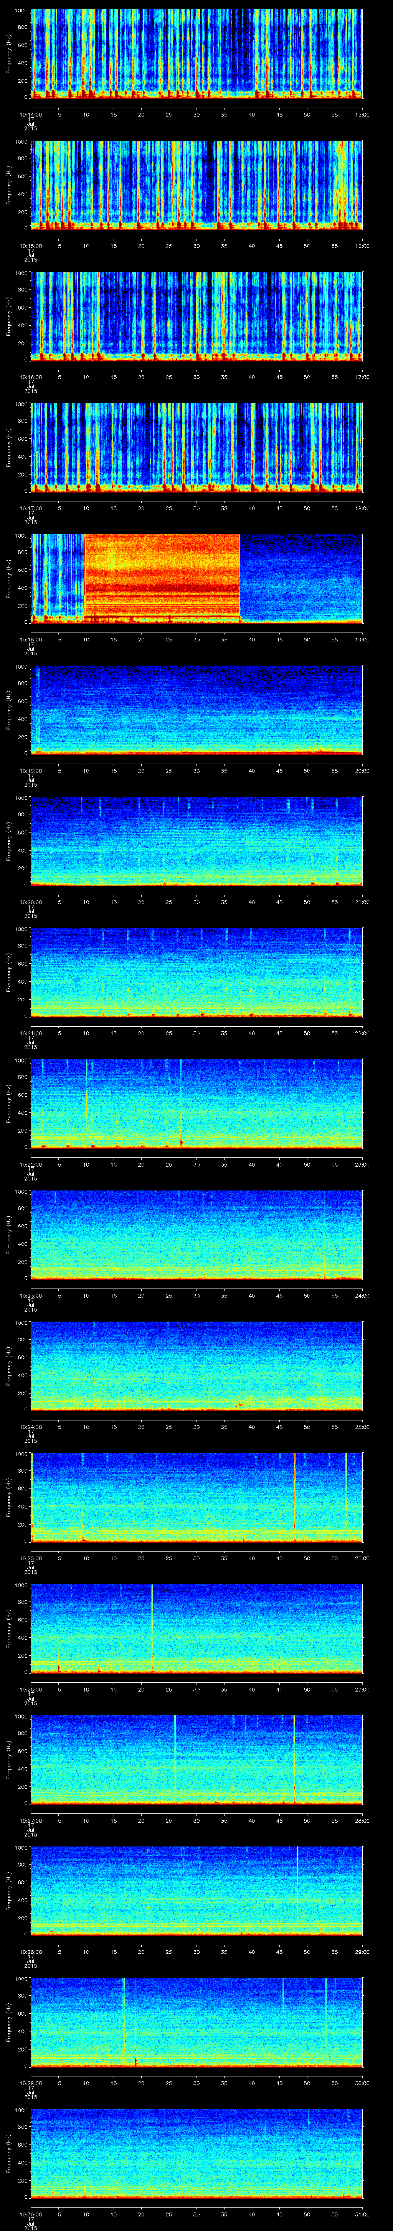This screenshot has width=393, height=2231.
Task: Click the spectrogram panel ending at 27:00
Action: pyautogui.click(x=197, y=1629)
